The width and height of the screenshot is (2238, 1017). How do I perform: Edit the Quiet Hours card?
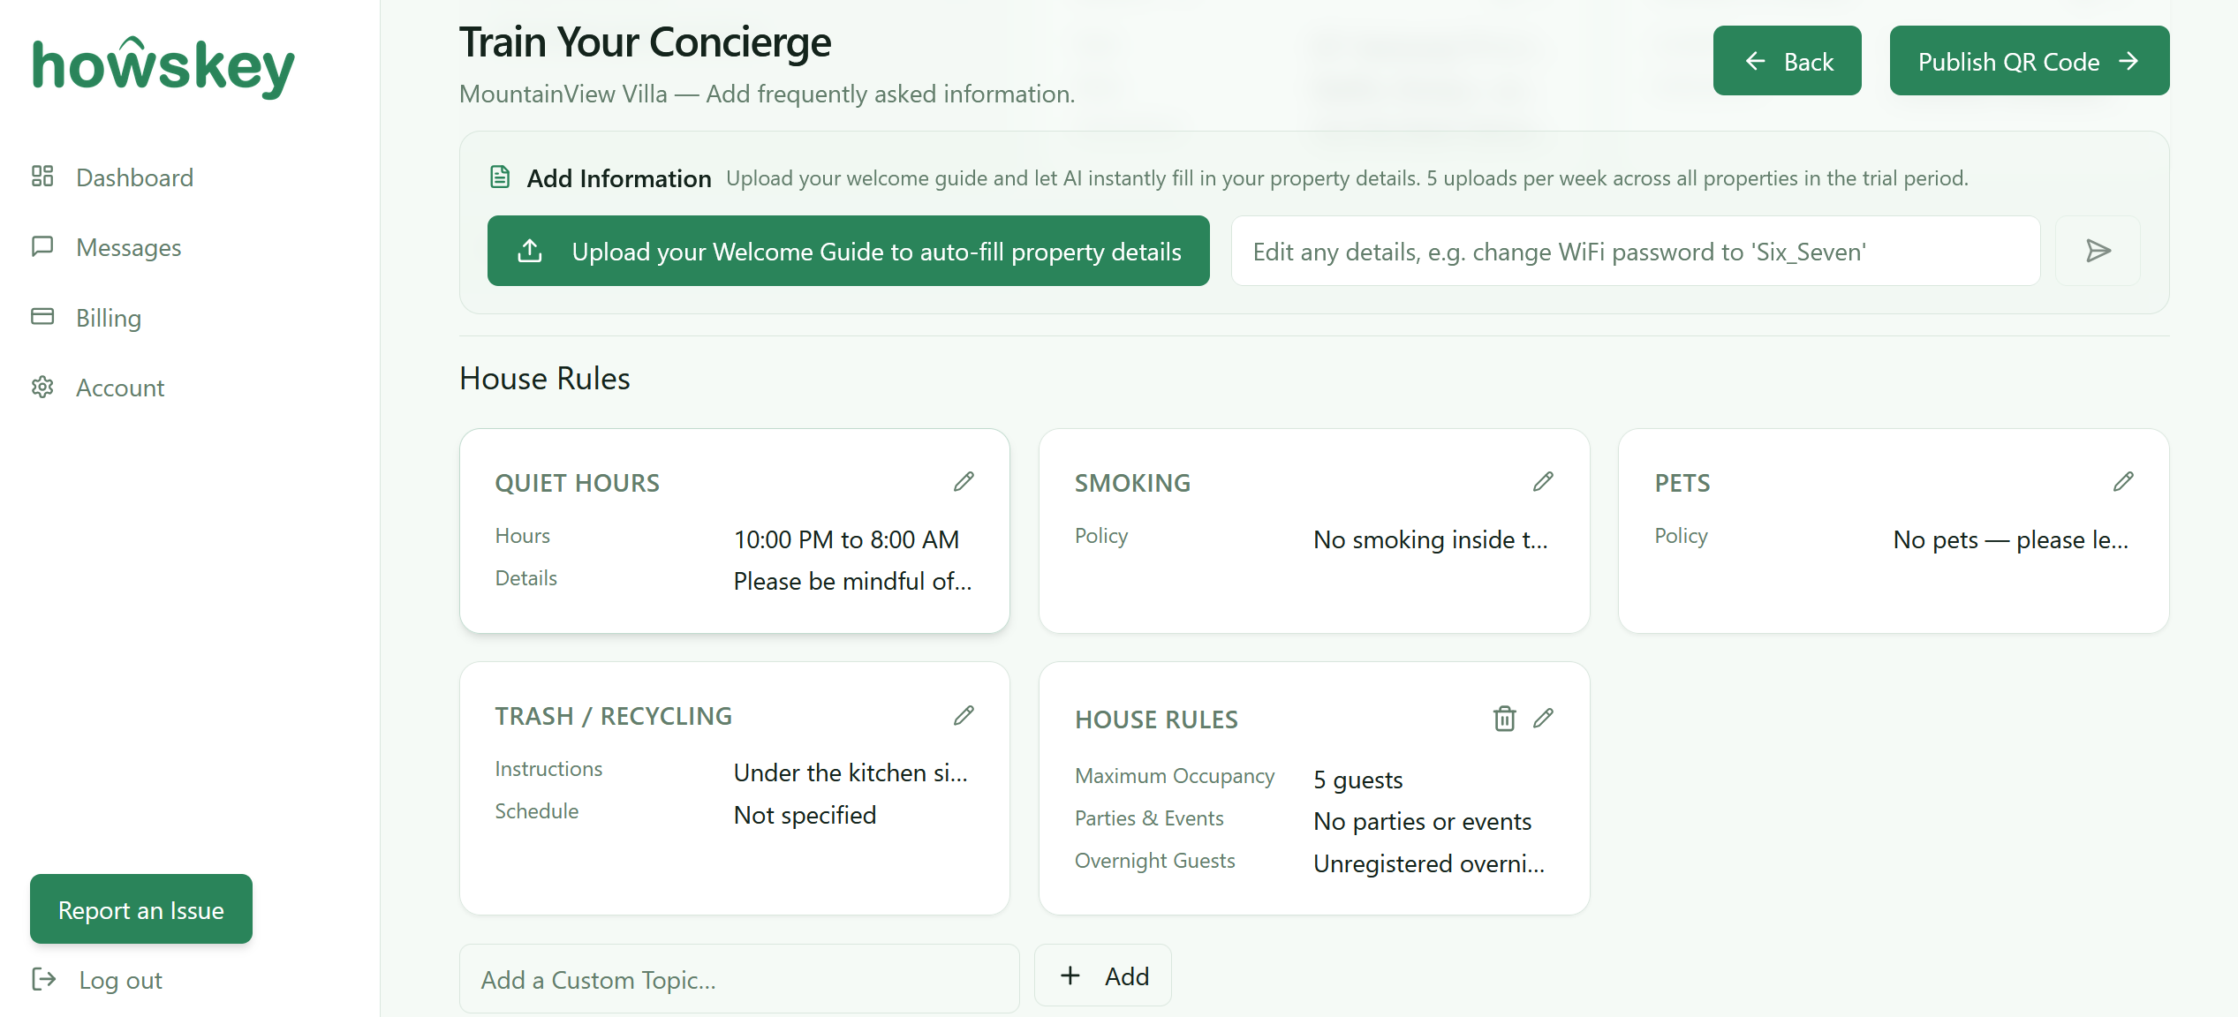[x=964, y=481]
